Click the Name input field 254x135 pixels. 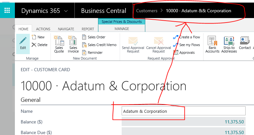click(183, 111)
